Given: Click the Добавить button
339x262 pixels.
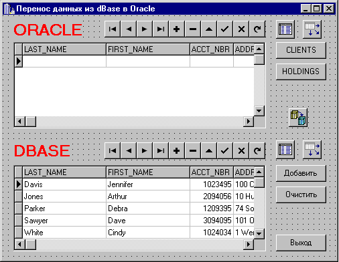Looking at the screenshot, I should tap(301, 173).
